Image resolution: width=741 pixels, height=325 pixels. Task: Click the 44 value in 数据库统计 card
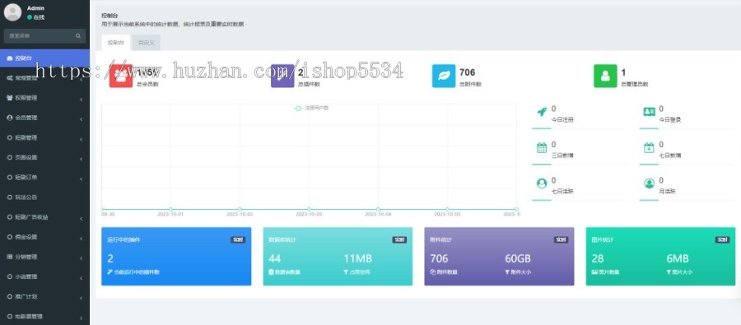click(x=274, y=258)
